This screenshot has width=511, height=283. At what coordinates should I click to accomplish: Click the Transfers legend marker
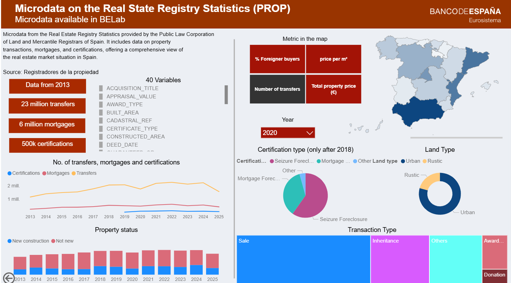(x=74, y=173)
